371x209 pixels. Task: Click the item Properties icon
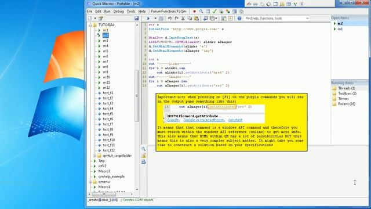[x=100, y=19]
